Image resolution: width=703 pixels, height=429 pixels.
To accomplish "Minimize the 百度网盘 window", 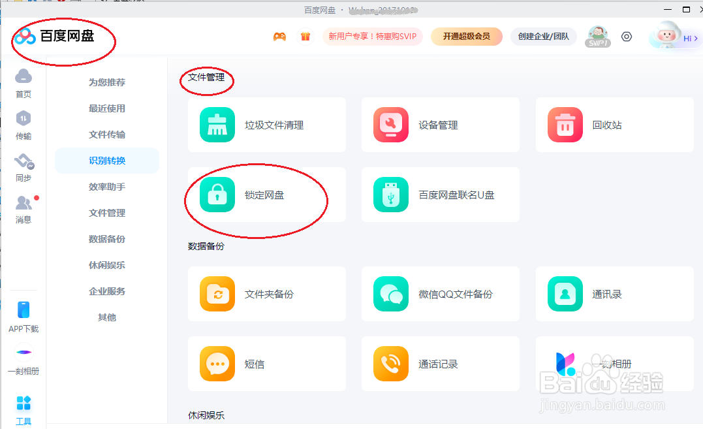I will [x=668, y=9].
